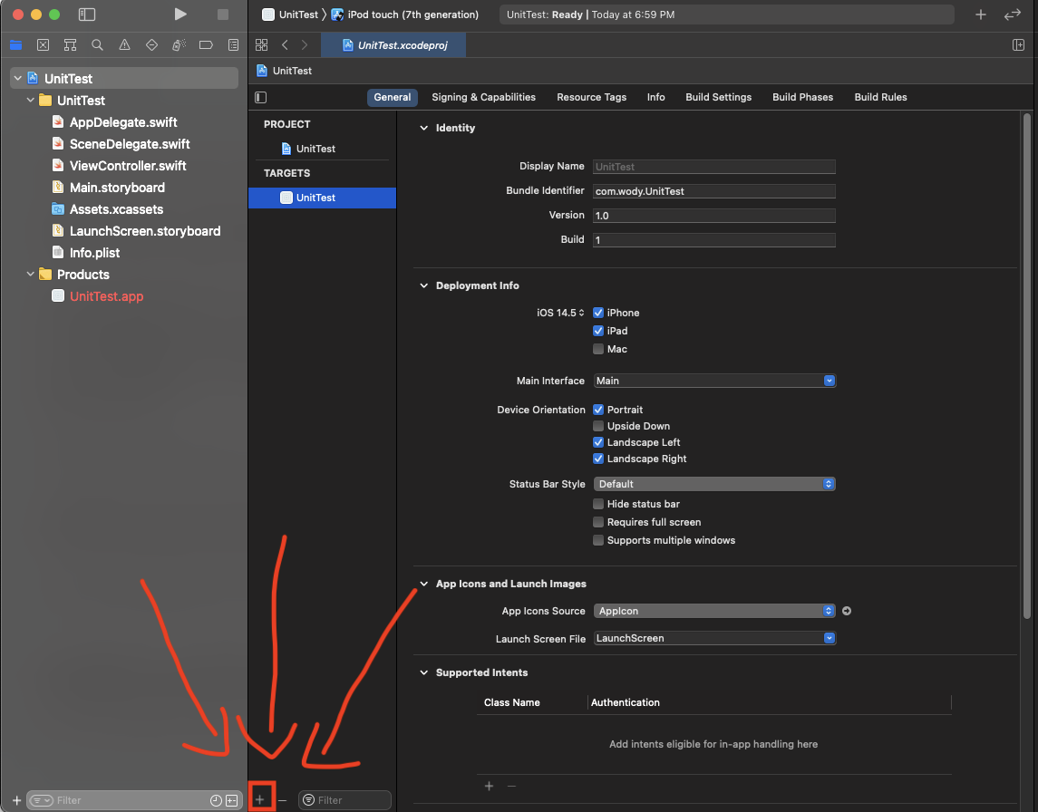Toggle Landscape Right orientation
The image size is (1038, 812).
[598, 459]
